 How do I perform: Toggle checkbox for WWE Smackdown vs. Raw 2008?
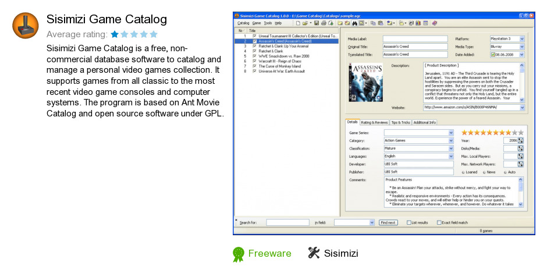pyautogui.click(x=255, y=56)
